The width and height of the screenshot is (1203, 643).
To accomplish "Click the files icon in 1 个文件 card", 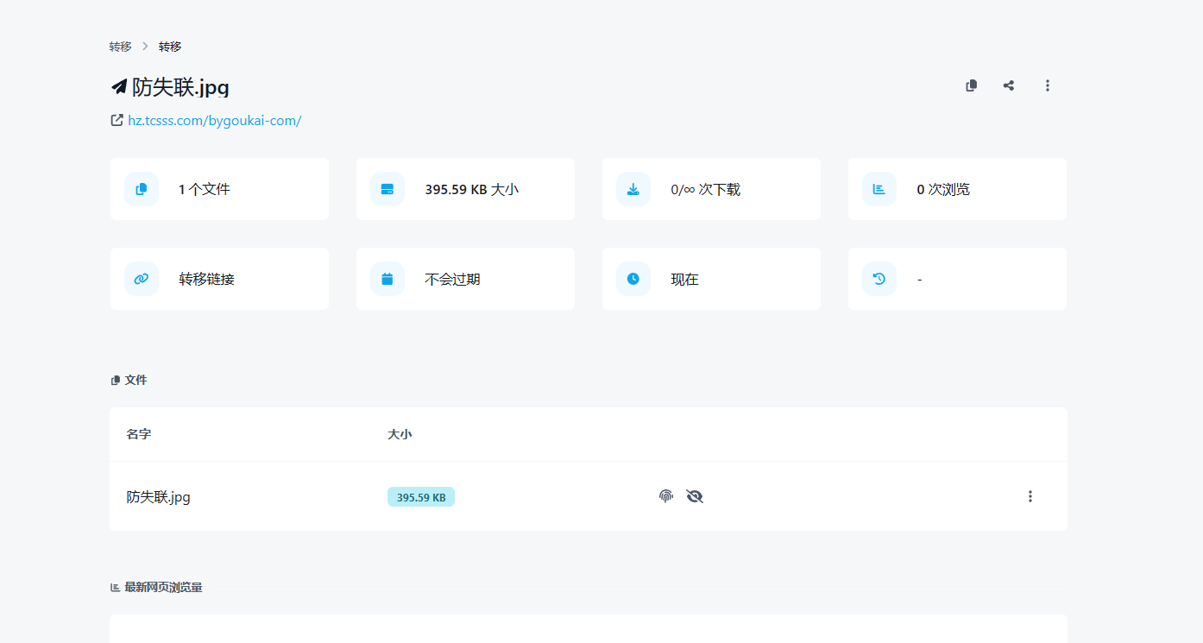I will (x=142, y=189).
